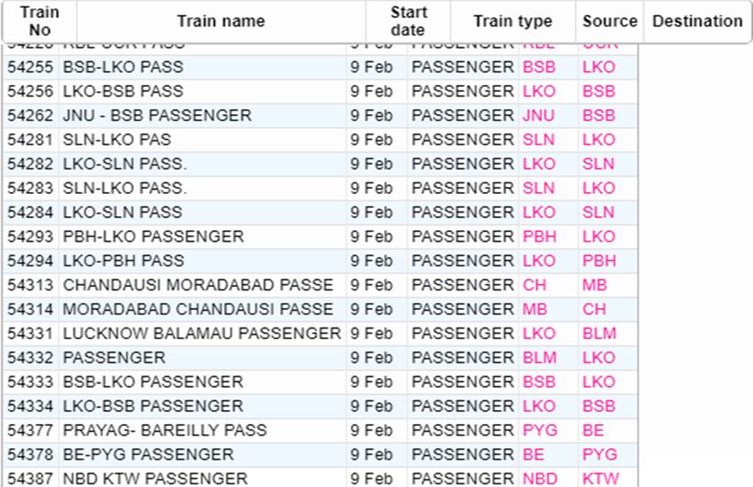Viewport: 753px width, 487px height.
Task: Open destination SLN link for train 54282
Action: pyautogui.click(x=598, y=164)
